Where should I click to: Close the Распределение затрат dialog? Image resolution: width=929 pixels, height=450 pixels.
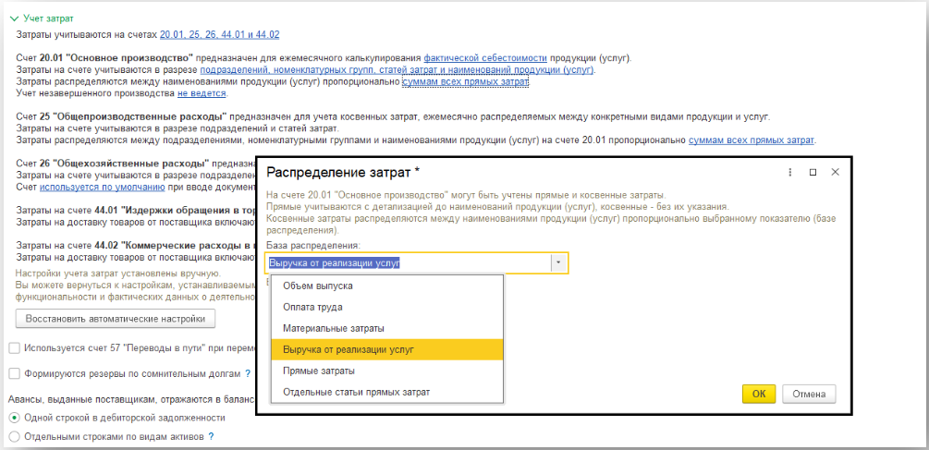835,172
